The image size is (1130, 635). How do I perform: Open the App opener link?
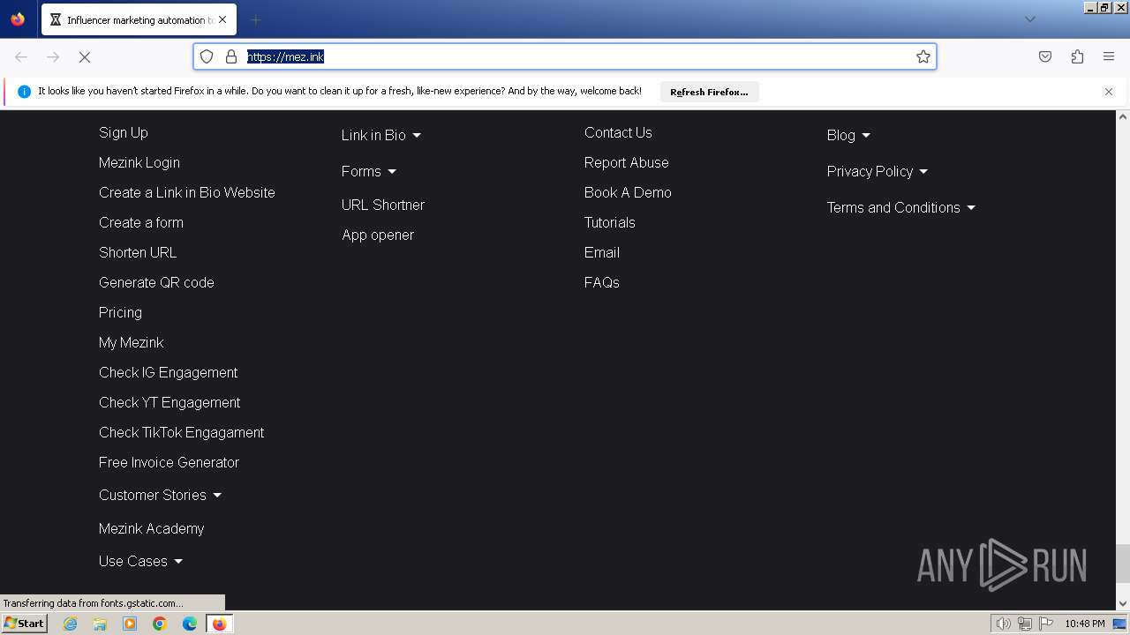pos(378,235)
